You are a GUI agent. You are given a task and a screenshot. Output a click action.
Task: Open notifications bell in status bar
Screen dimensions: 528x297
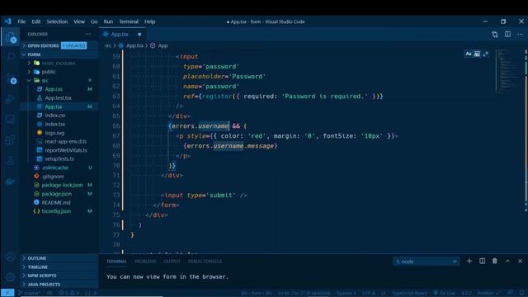coord(521,293)
